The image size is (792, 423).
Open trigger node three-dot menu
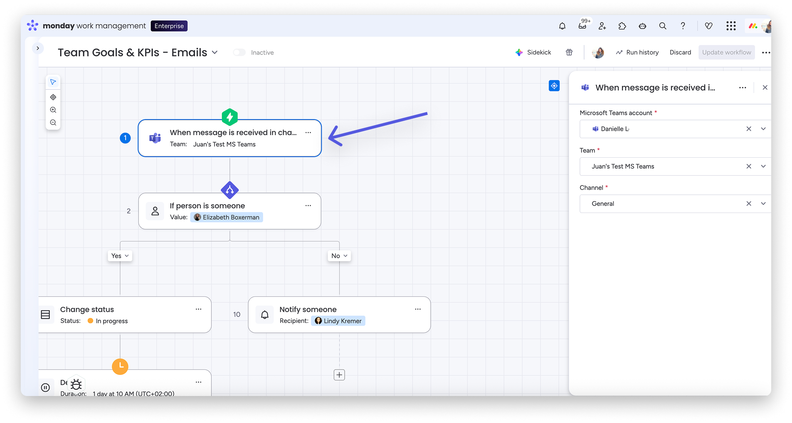point(308,132)
